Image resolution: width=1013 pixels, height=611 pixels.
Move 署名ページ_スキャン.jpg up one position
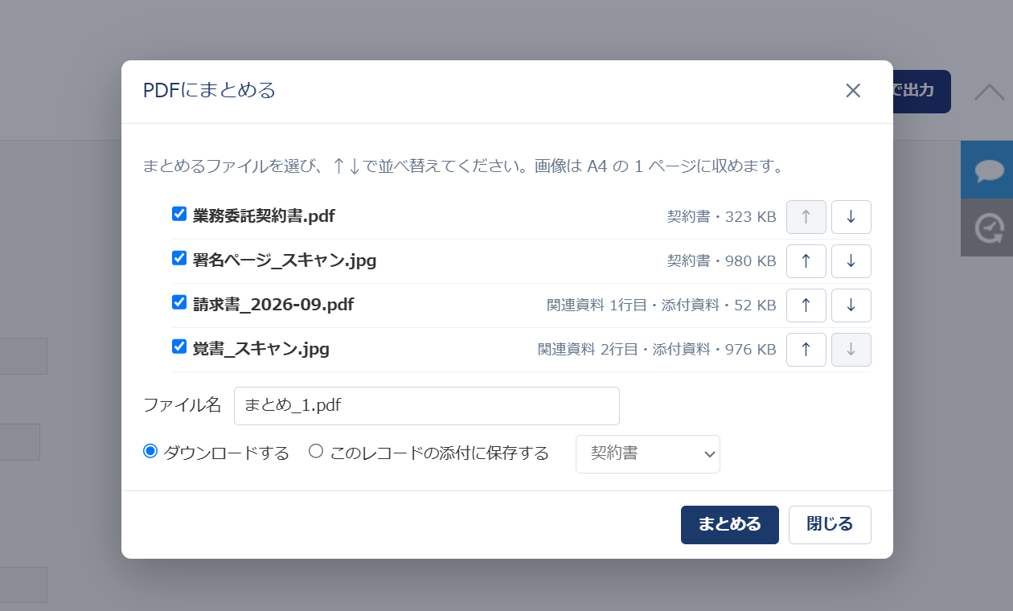[x=806, y=261]
